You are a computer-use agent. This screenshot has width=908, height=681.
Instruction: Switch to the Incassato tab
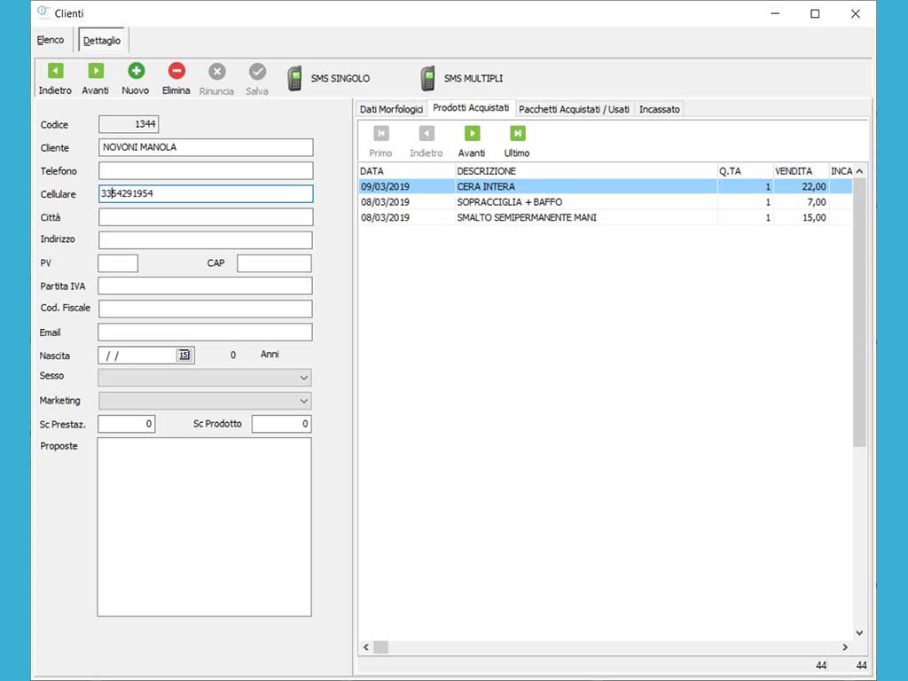tap(659, 109)
